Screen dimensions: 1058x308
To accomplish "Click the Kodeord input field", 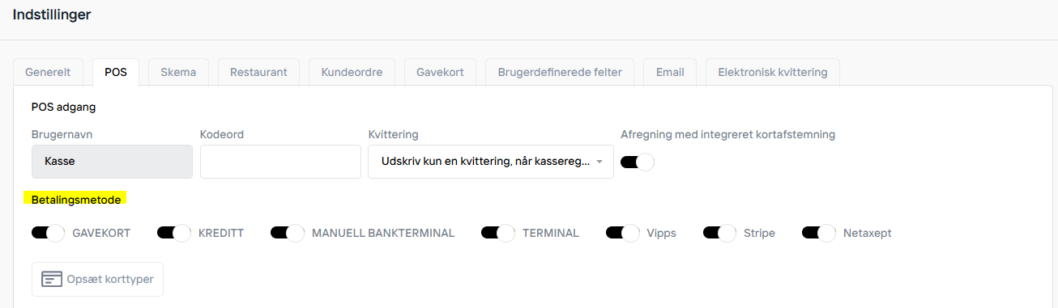I will 280,162.
